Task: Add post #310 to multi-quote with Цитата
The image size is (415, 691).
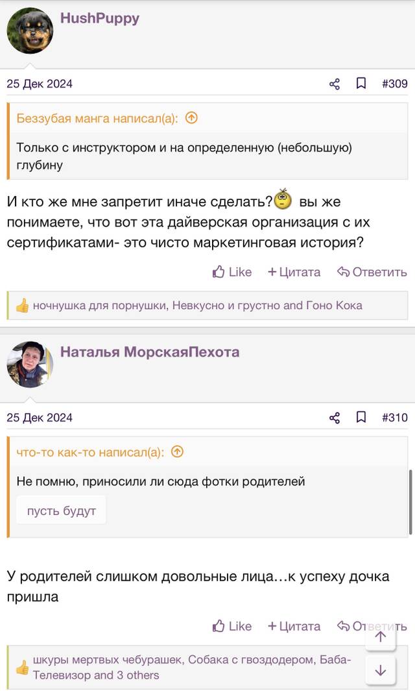Action: 294,626
